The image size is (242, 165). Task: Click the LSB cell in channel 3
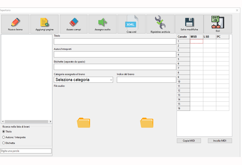tap(209, 50)
